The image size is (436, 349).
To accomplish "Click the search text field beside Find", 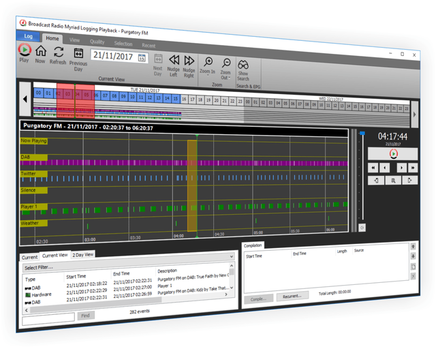I will click(48, 317).
